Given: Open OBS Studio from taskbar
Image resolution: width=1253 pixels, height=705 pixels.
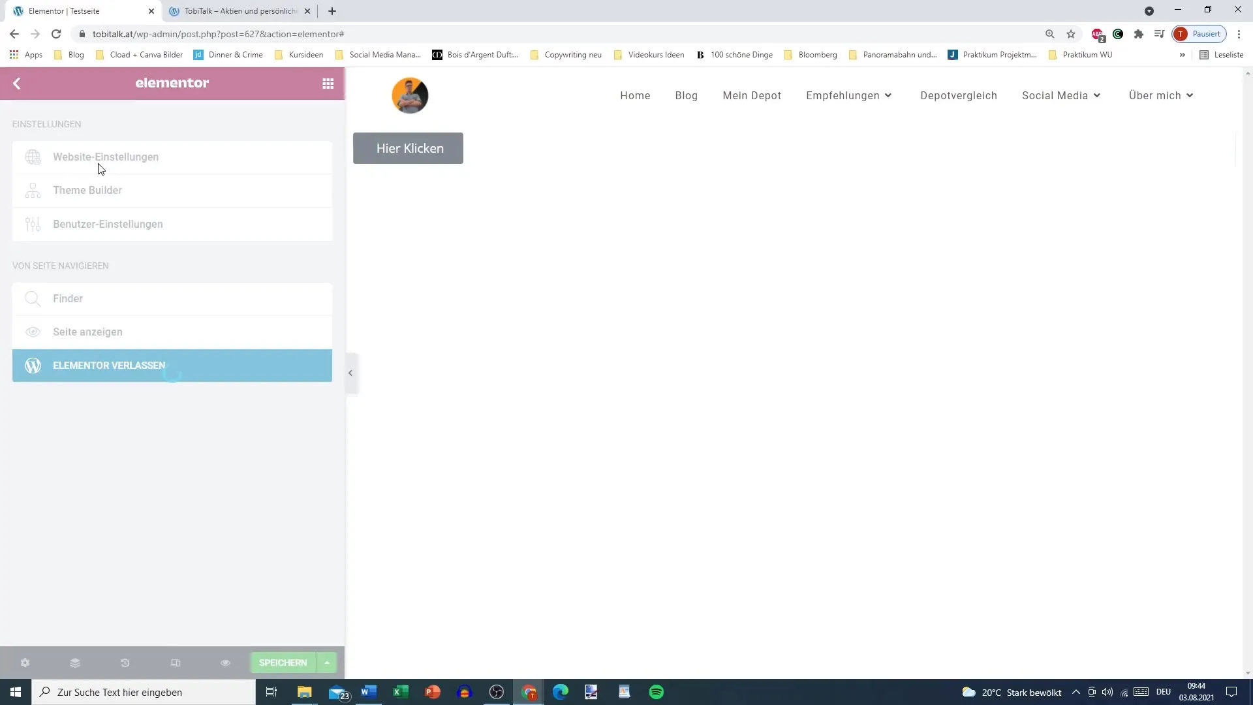Looking at the screenshot, I should tap(497, 692).
